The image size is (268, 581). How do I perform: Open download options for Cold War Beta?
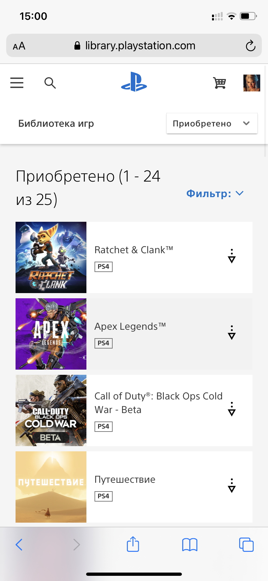pyautogui.click(x=232, y=409)
